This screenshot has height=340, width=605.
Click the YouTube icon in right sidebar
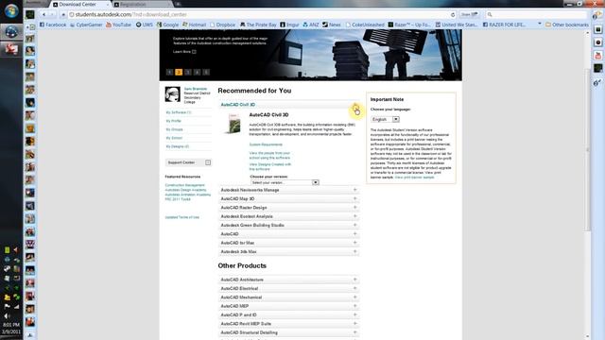tap(598, 55)
